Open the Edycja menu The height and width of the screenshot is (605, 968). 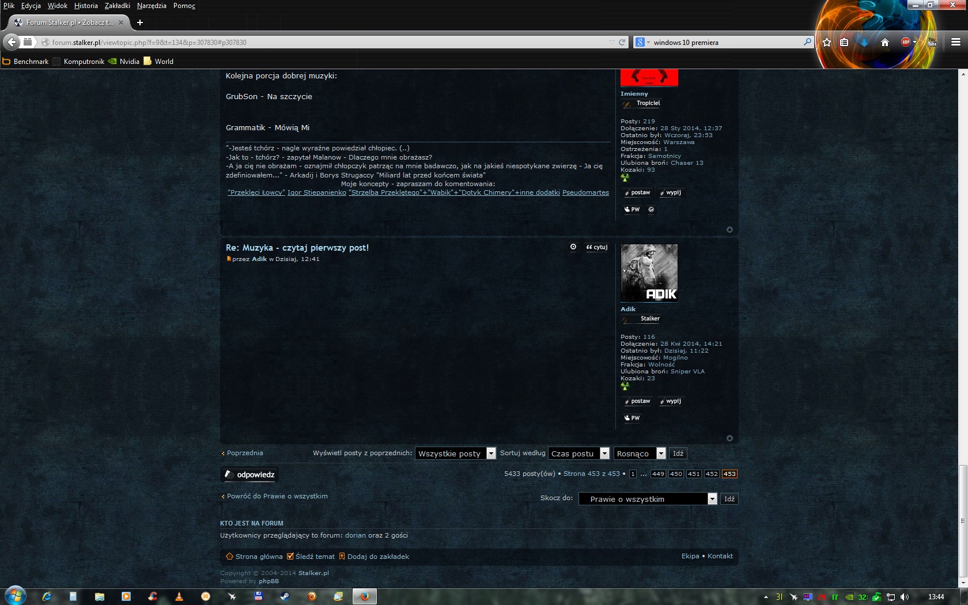(x=31, y=6)
